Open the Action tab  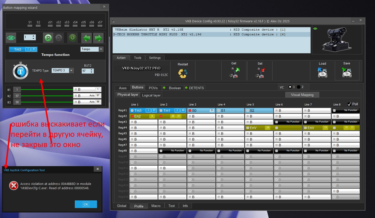coord(121,58)
